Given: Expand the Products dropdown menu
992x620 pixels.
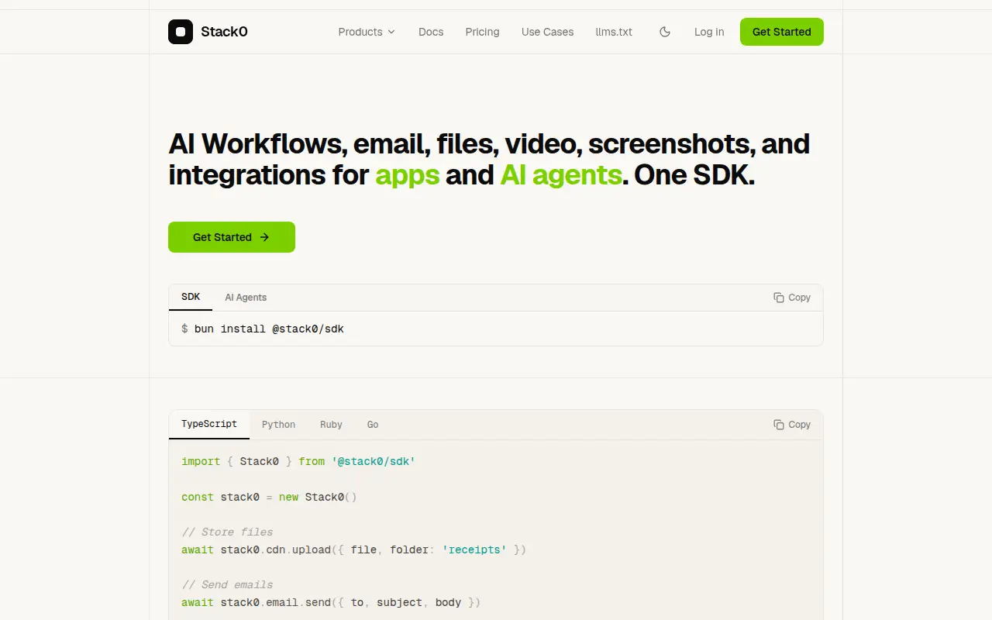Looking at the screenshot, I should tap(367, 32).
